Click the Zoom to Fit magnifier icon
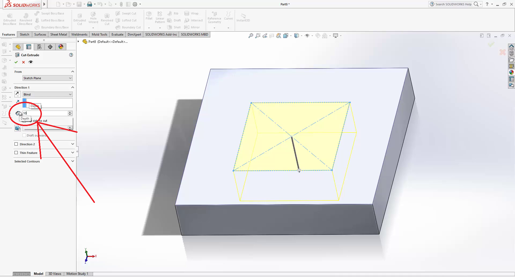Screen dimensions: 515x277 tap(251, 36)
